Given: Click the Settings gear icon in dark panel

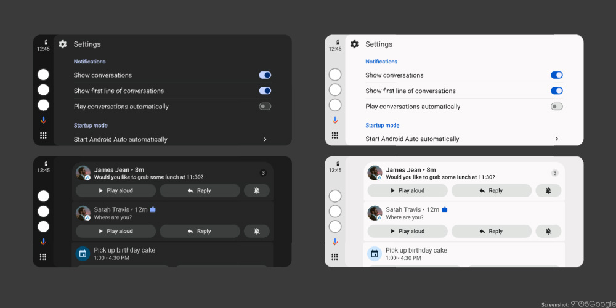Looking at the screenshot, I should (x=63, y=44).
